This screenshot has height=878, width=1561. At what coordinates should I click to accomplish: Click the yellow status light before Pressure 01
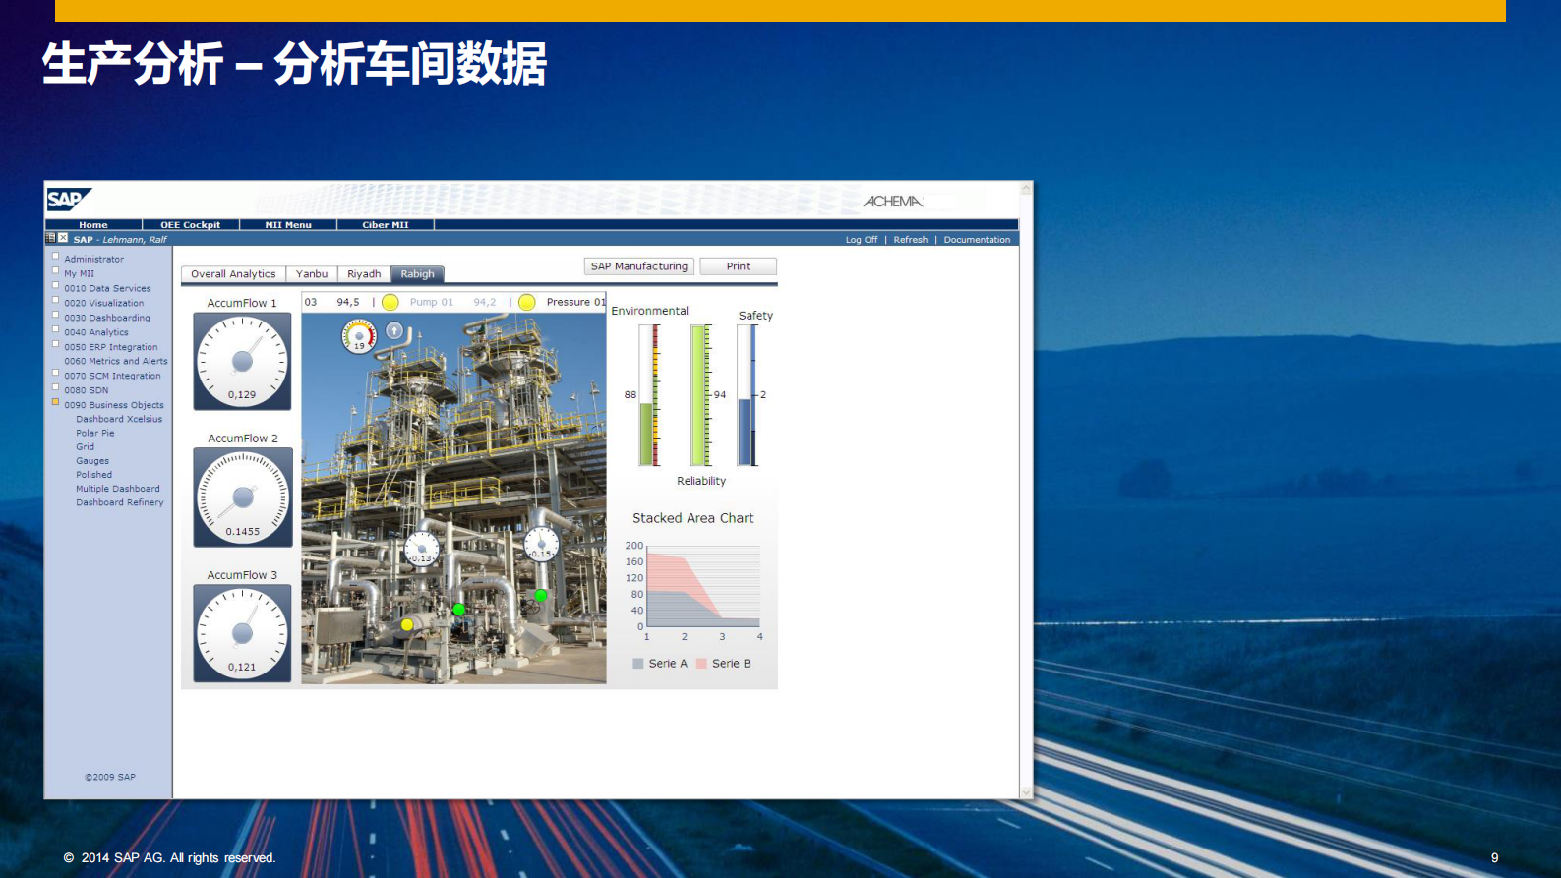click(527, 302)
